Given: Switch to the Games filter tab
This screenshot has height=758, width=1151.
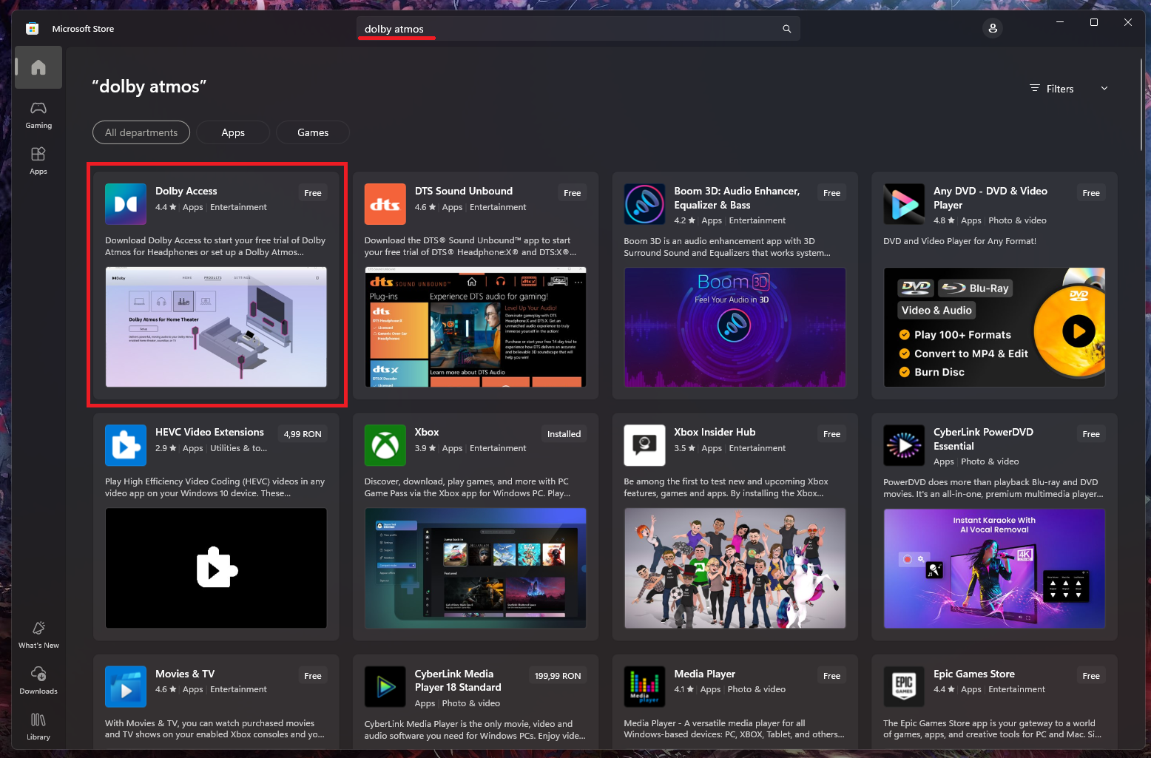Looking at the screenshot, I should [x=313, y=132].
